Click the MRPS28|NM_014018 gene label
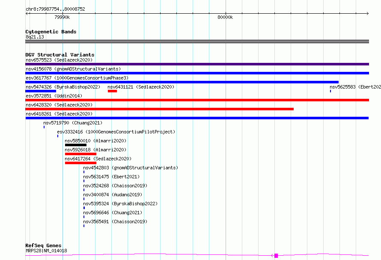 tap(46, 251)
